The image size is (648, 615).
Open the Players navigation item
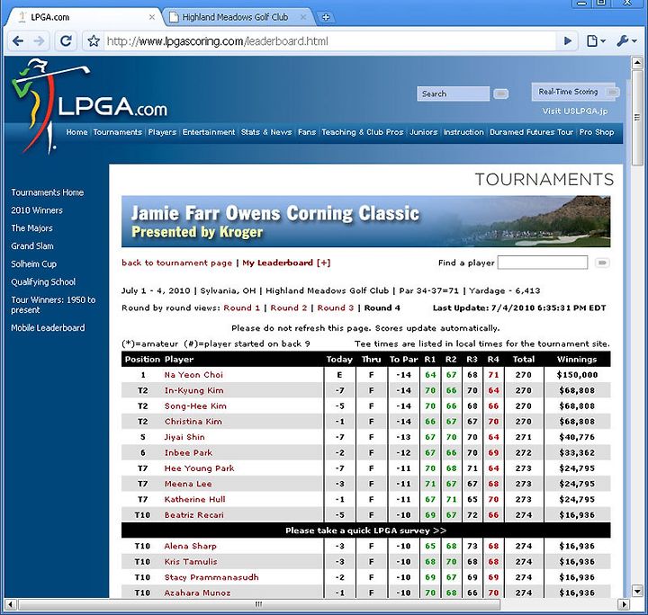click(162, 132)
